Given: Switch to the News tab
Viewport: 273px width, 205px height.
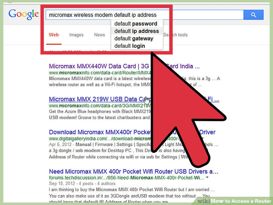Looking at the screenshot, I should (100, 35).
